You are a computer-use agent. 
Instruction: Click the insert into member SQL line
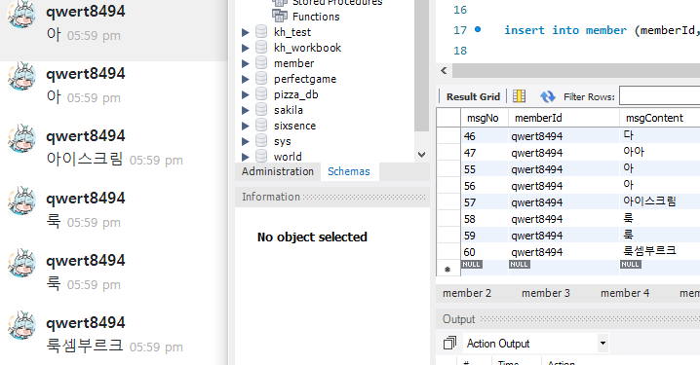(x=602, y=30)
